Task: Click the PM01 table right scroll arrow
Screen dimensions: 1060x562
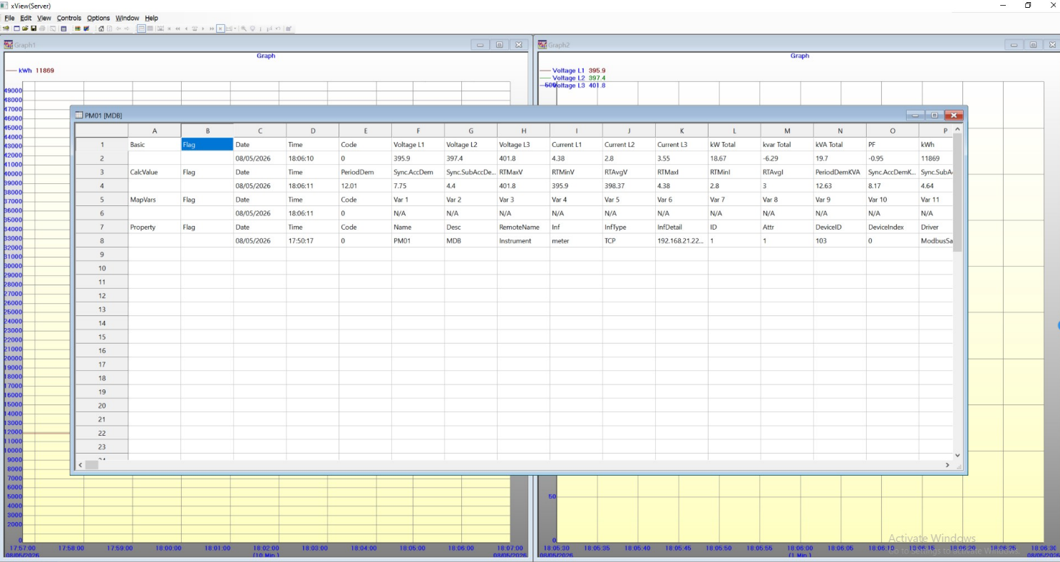Action: point(947,465)
